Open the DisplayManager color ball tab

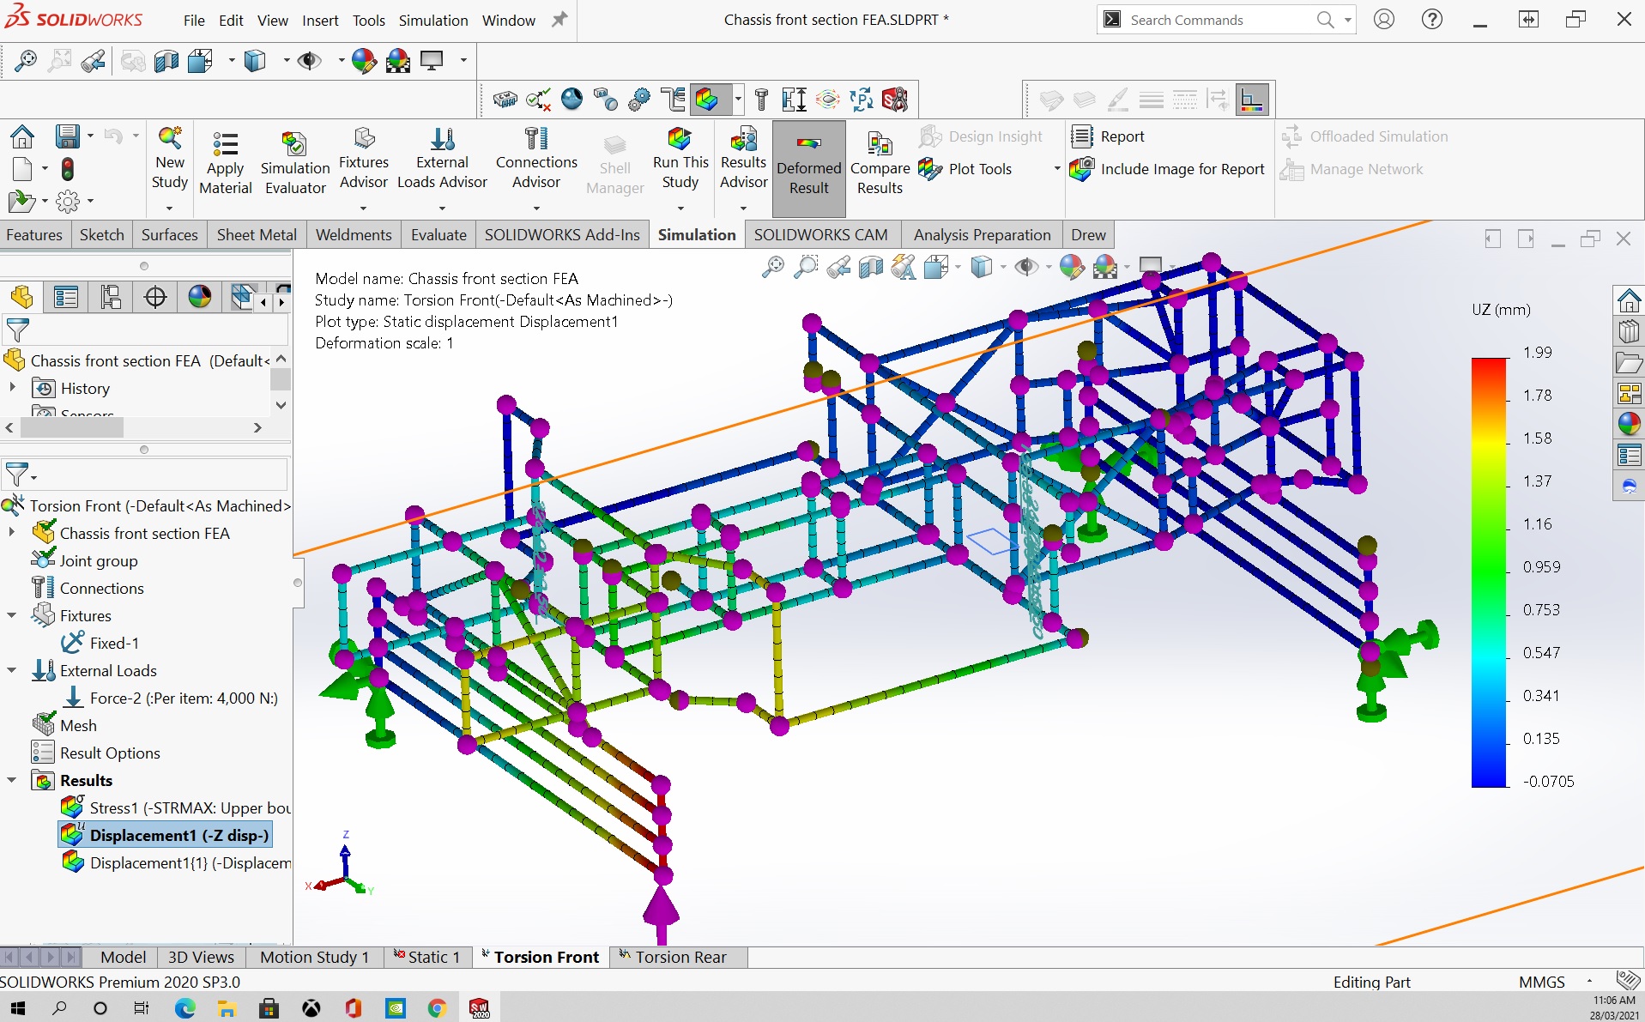point(200,297)
